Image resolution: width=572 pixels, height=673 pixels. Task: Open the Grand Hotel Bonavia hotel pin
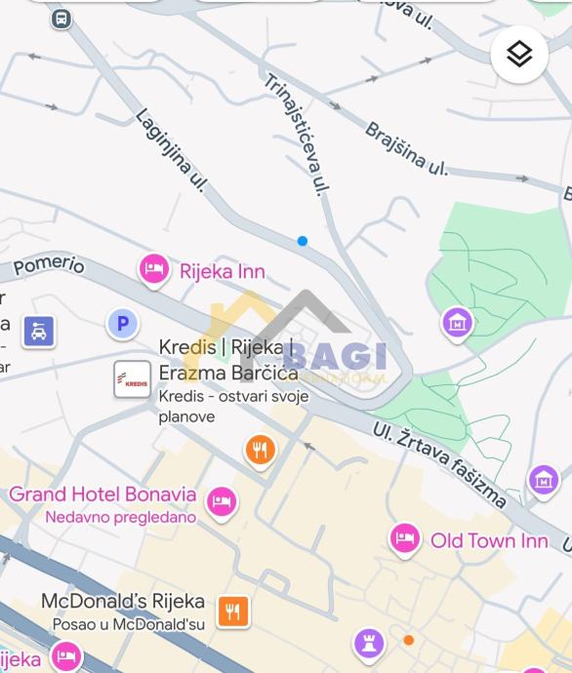coord(222,503)
